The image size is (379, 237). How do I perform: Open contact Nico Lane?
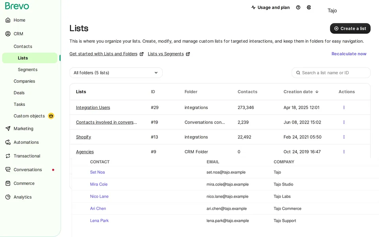tap(99, 196)
